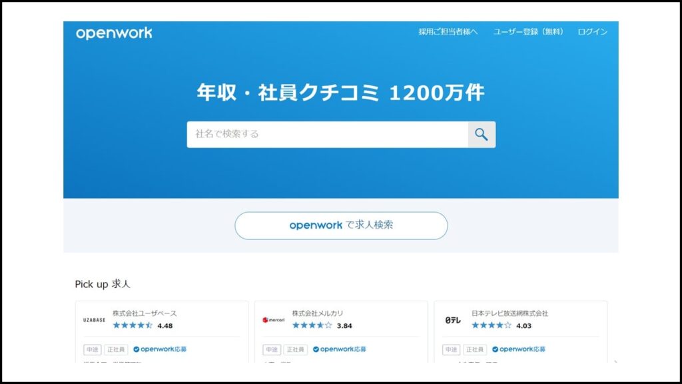Open the UZABASE company logo
This screenshot has width=682, height=384.
[x=95, y=320]
